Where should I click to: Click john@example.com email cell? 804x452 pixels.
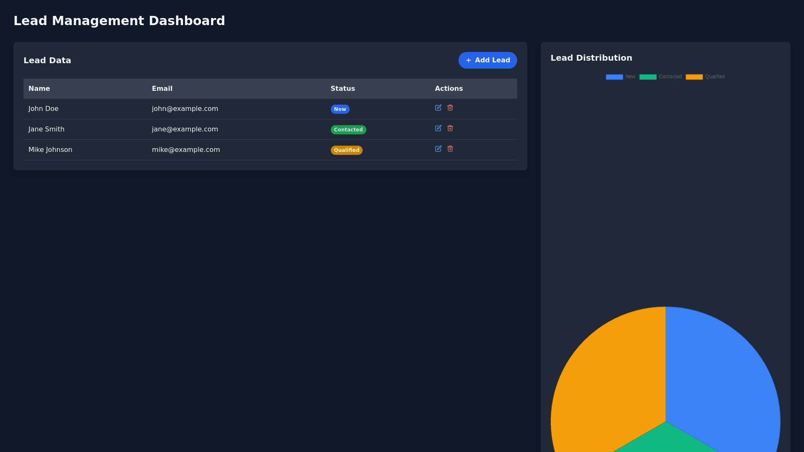[185, 109]
